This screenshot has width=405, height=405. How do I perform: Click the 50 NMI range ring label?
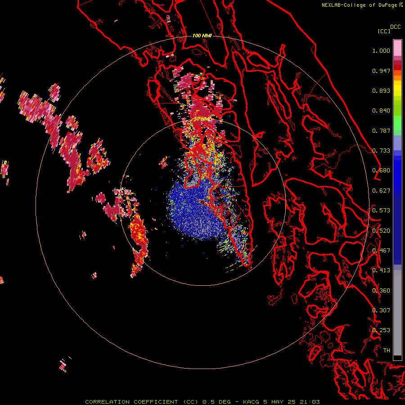click(x=202, y=119)
